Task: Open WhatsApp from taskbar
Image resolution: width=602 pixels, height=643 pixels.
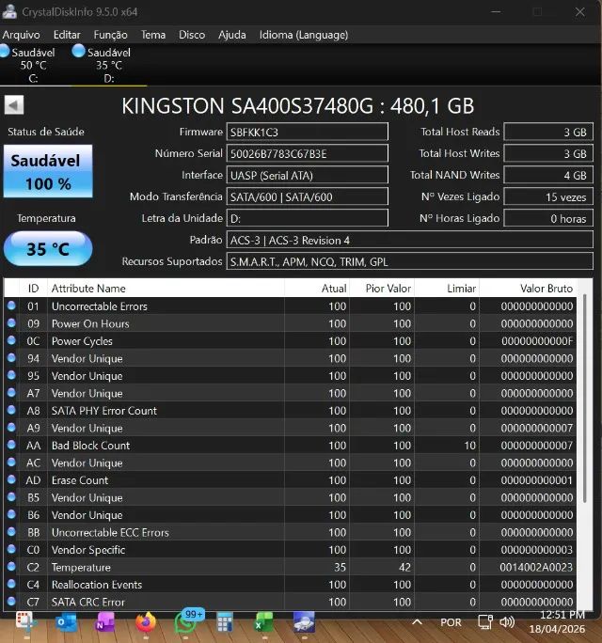Action: [x=185, y=622]
